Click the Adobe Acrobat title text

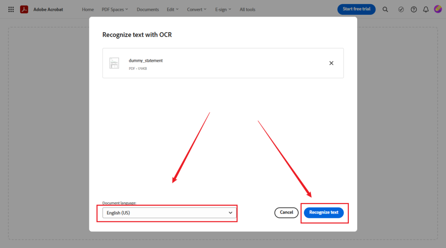pos(48,10)
